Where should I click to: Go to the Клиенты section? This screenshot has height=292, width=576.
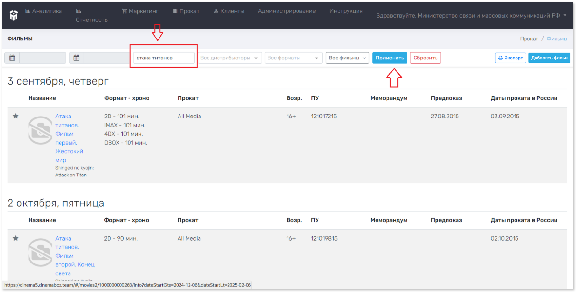pos(229,11)
